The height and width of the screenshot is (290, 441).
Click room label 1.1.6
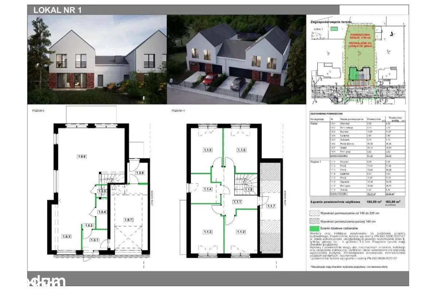point(241,150)
